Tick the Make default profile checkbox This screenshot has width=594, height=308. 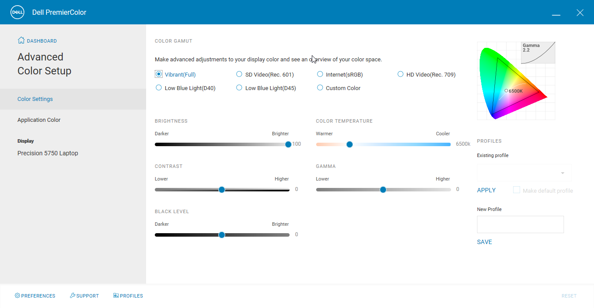(517, 190)
